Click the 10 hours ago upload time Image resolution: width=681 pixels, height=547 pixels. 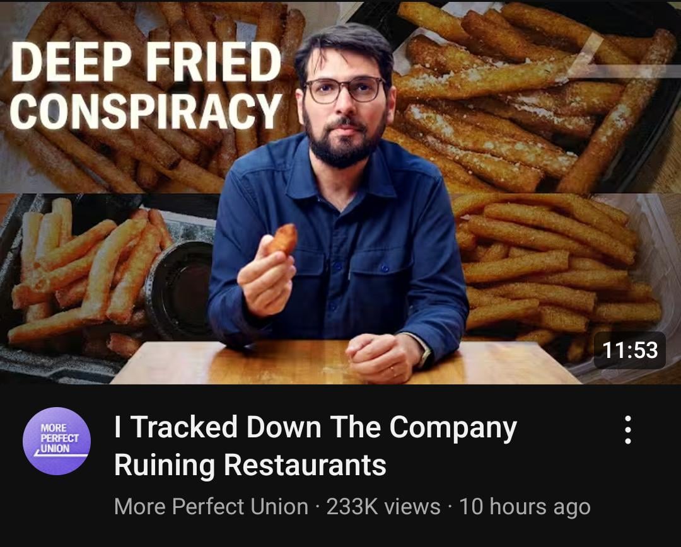point(525,507)
